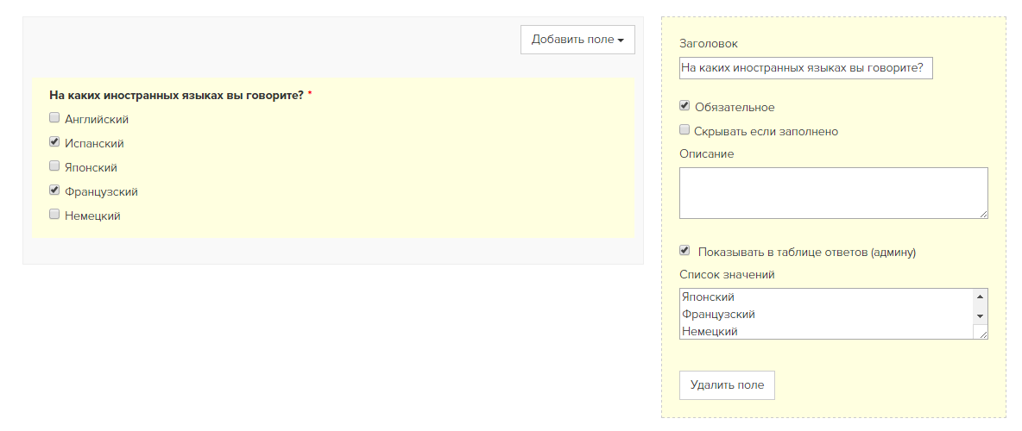1022x431 pixels.
Task: Click the Заголовок input field
Action: [x=805, y=68]
